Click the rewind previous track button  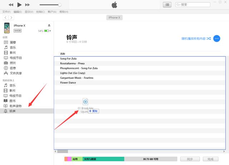[x=11, y=5]
